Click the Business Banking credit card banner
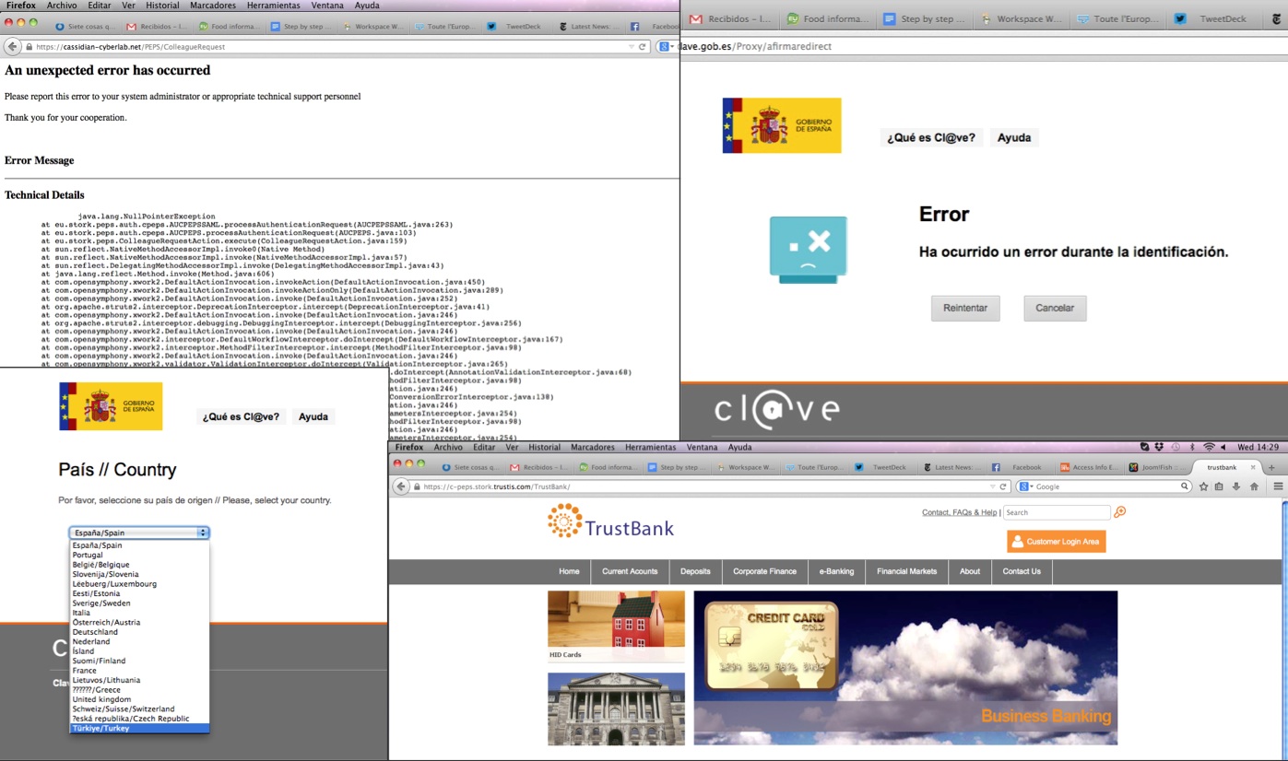1288x761 pixels. click(x=905, y=667)
